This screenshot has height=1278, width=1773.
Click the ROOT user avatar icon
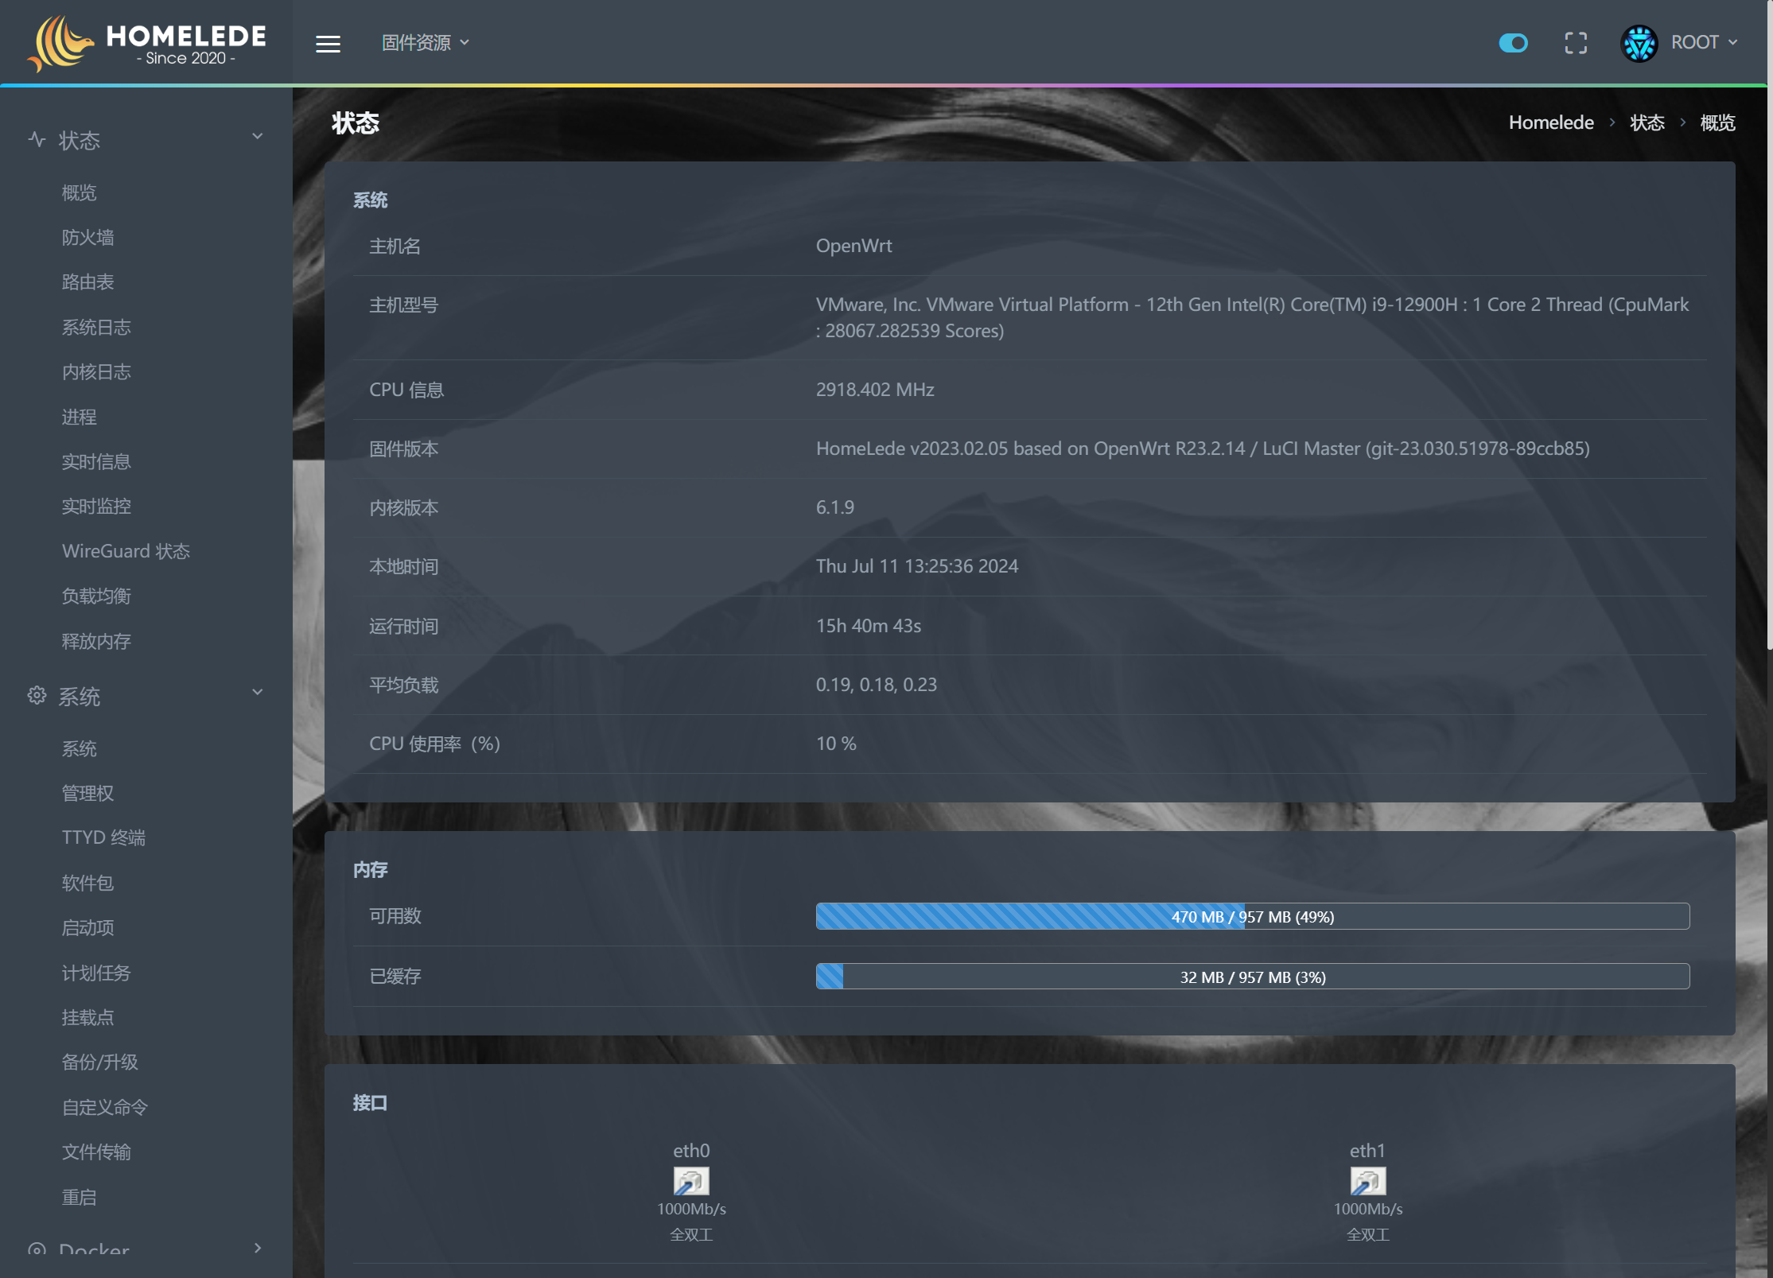(x=1639, y=43)
